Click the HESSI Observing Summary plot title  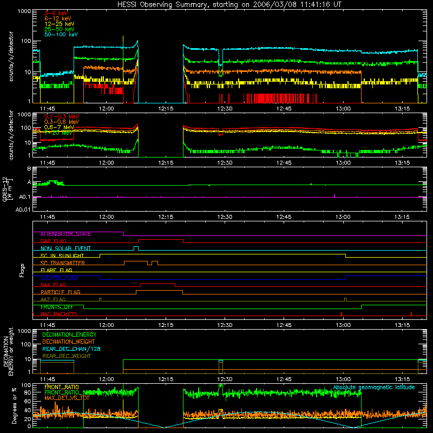229,5
